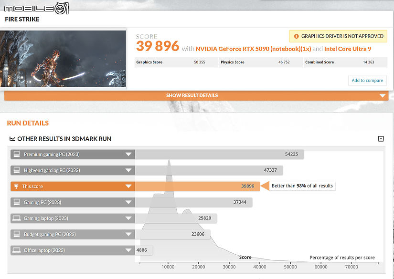Open the Intel Core Ultra 9 link
This screenshot has width=394, height=279.
pos(348,49)
